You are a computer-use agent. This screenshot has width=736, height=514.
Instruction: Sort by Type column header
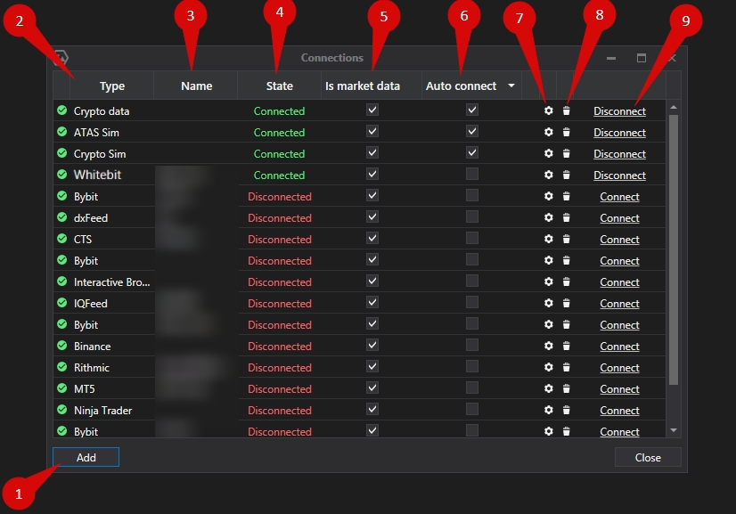(111, 86)
